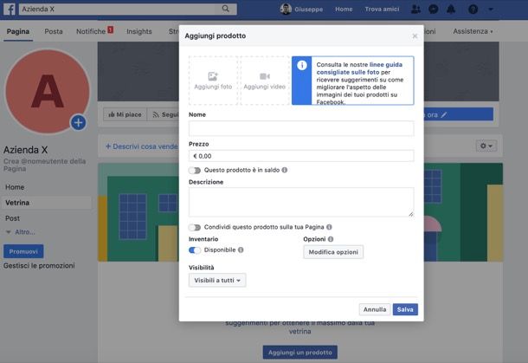Click Giuseppe name in top bar

pos(308,10)
